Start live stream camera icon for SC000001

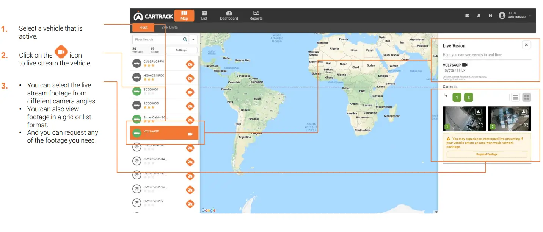pyautogui.click(x=190, y=92)
